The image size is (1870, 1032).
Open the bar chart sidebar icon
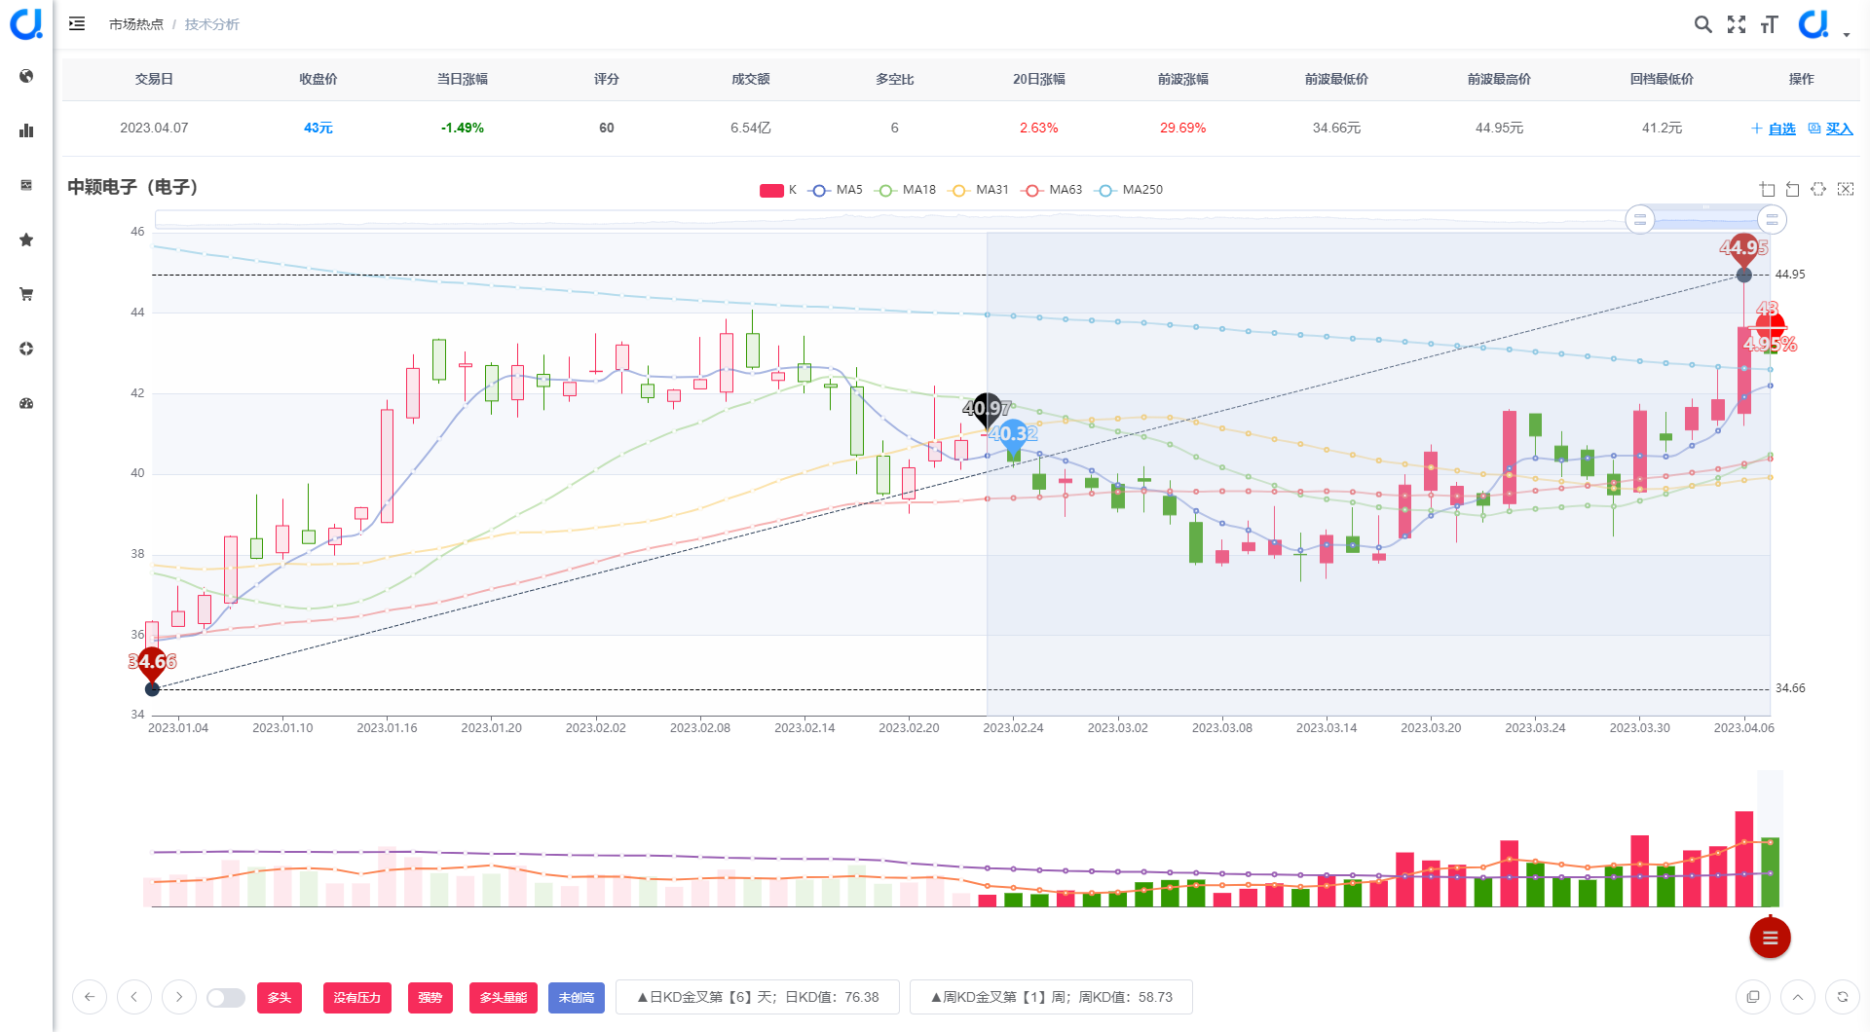tap(26, 130)
